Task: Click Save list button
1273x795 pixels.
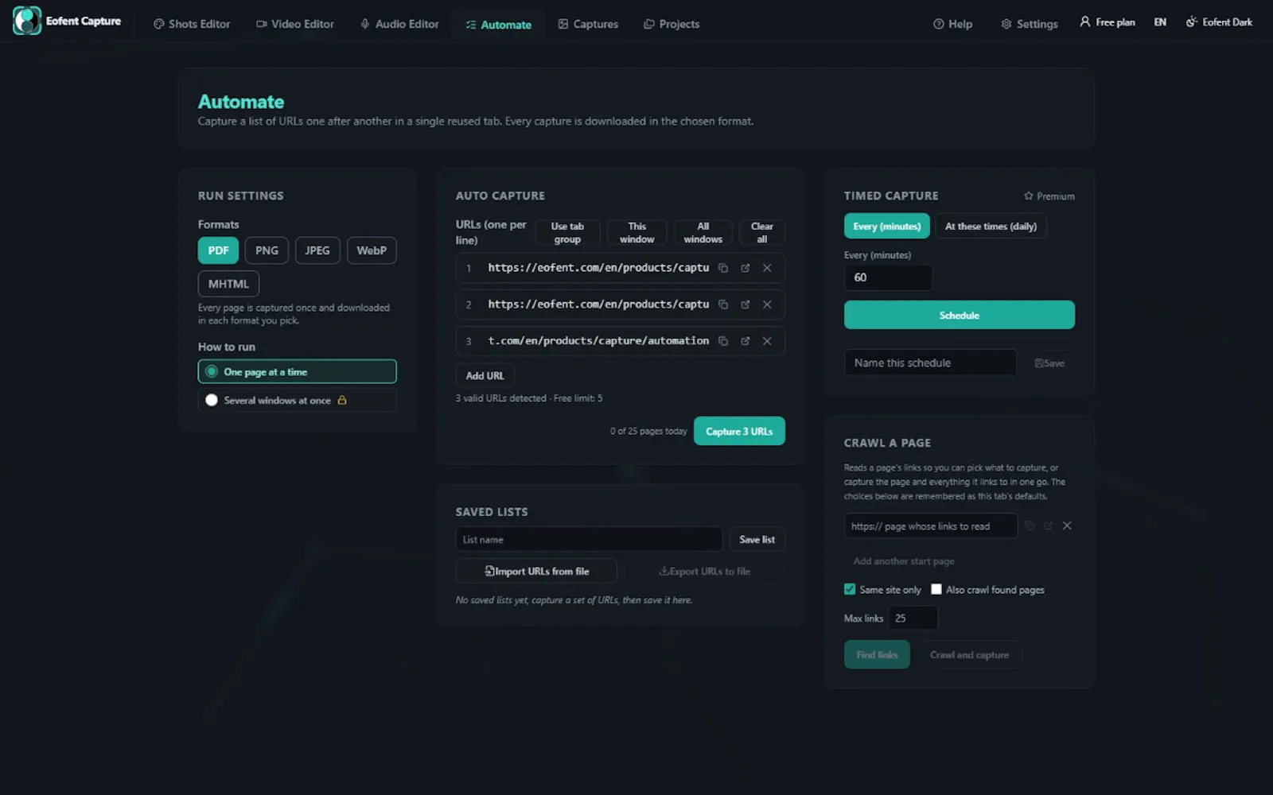Action: tap(757, 539)
